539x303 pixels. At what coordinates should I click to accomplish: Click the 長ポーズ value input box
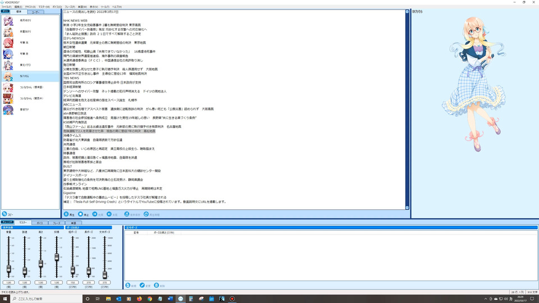point(89,282)
